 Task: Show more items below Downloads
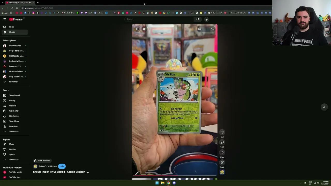pyautogui.click(x=15, y=131)
